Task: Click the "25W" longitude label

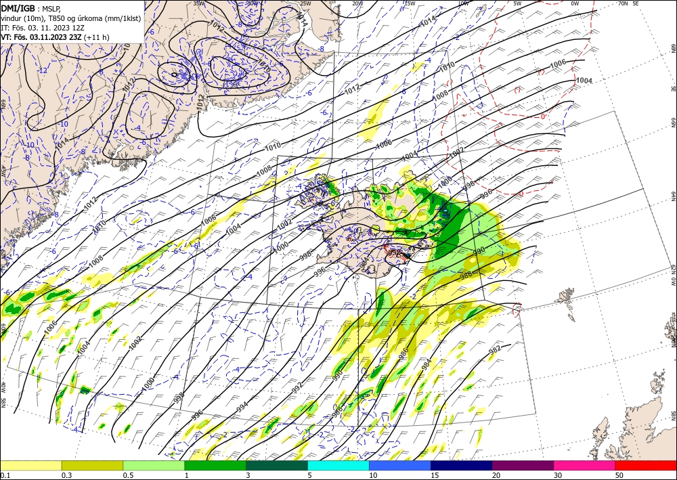Action: [x=305, y=3]
